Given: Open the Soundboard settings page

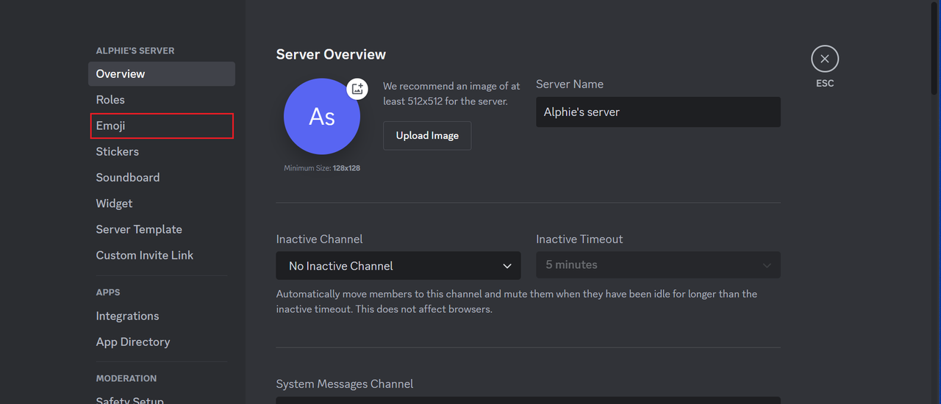Looking at the screenshot, I should [x=162, y=178].
